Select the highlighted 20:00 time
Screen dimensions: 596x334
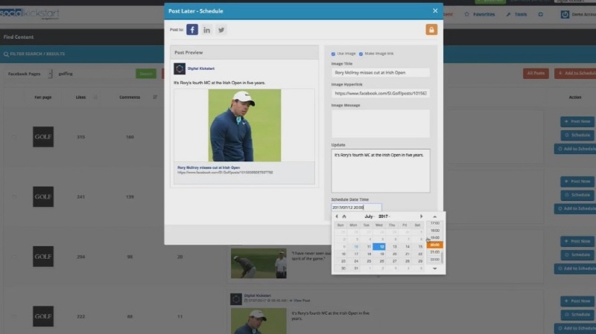pos(435,245)
